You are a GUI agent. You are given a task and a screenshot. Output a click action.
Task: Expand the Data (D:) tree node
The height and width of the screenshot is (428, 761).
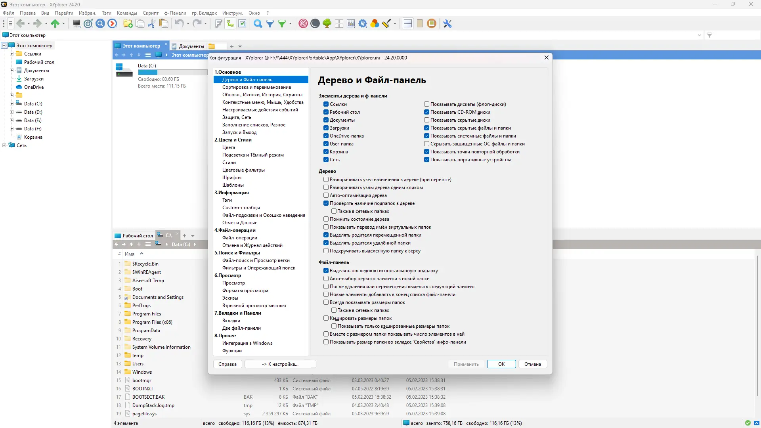pos(11,112)
